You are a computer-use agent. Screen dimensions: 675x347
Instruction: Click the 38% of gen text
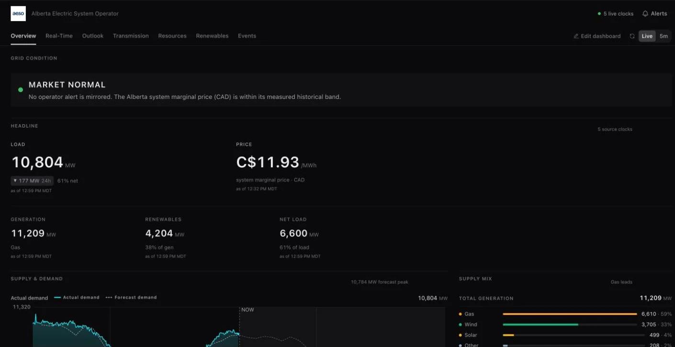click(159, 247)
